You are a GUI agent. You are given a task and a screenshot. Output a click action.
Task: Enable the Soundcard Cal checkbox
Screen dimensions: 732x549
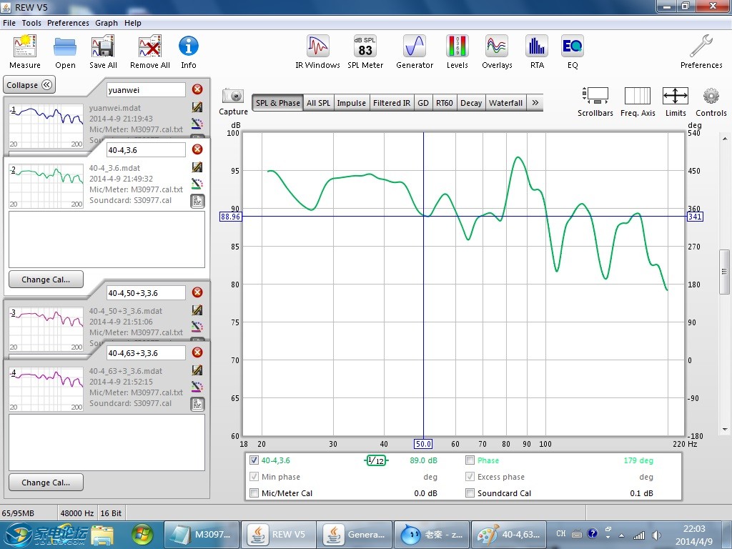(x=470, y=493)
